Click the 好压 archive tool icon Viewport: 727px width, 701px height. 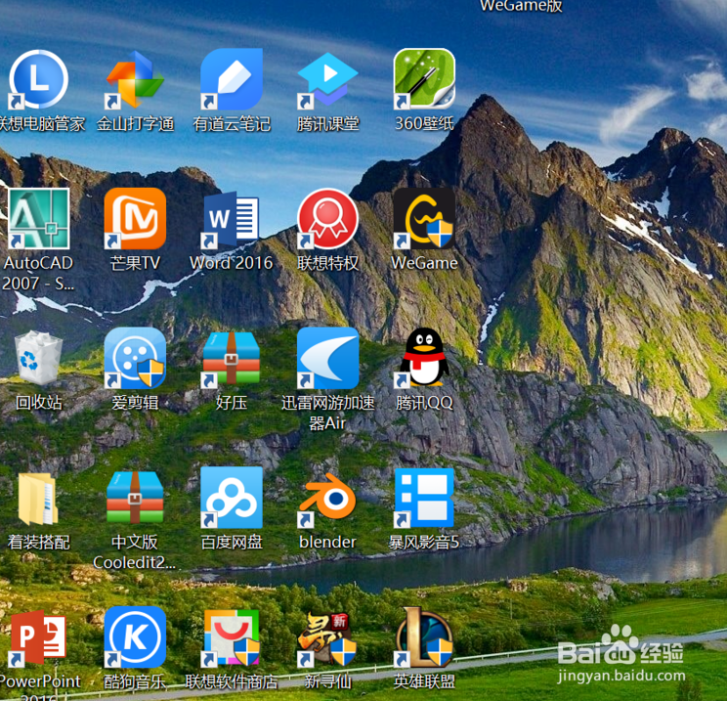coord(232,358)
